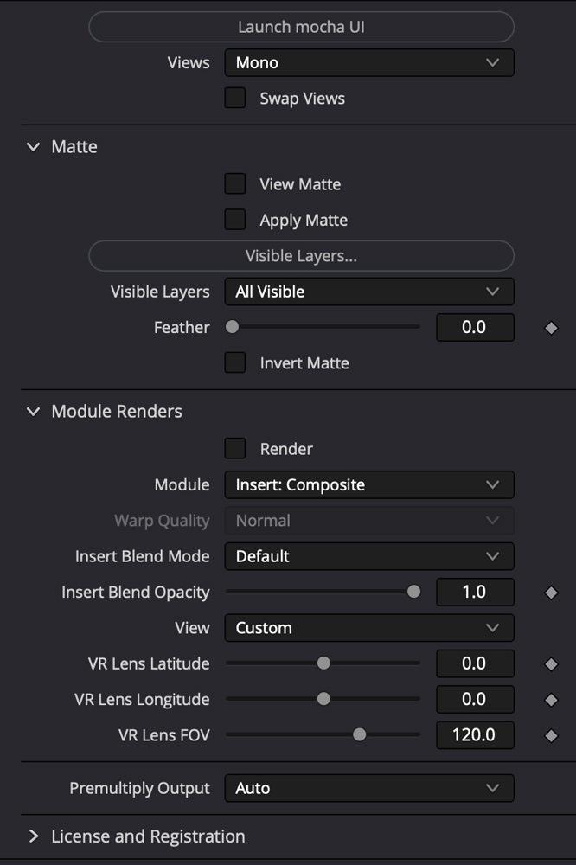The height and width of the screenshot is (865, 576).
Task: Enable the Invert Matte checkbox
Action: 235,362
